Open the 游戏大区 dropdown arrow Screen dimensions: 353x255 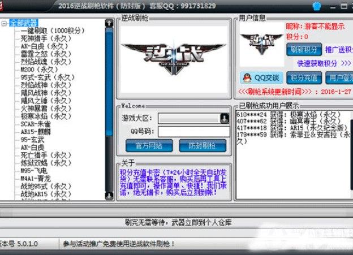[225, 118]
